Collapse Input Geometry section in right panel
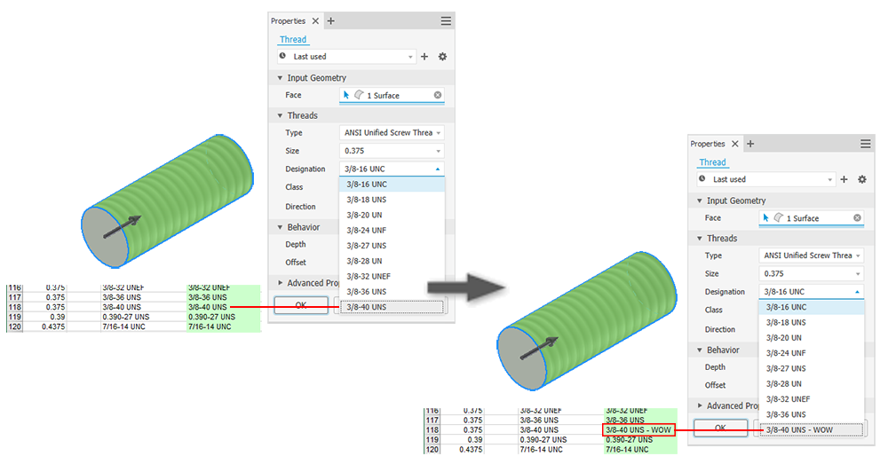 pos(700,201)
